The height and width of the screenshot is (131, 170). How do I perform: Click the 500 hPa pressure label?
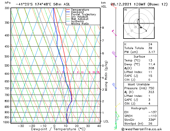8,56
